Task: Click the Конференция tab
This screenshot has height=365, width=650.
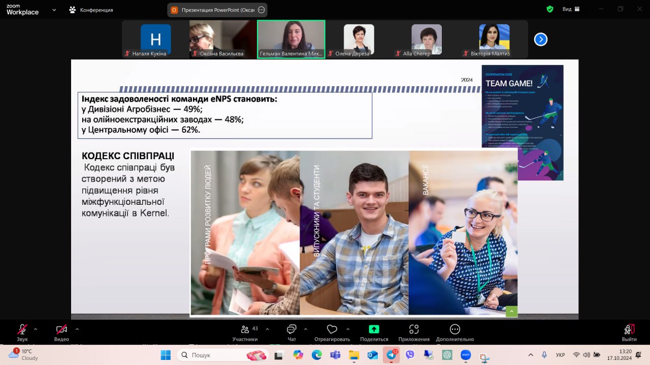Action: tap(91, 10)
